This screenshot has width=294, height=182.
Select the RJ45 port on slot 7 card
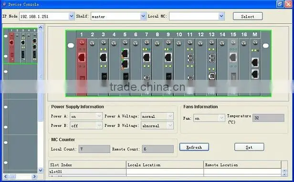(147, 57)
